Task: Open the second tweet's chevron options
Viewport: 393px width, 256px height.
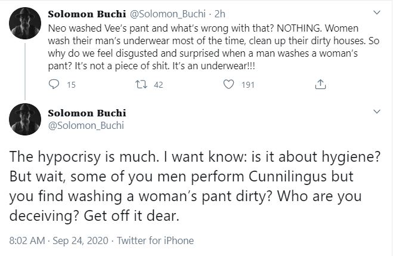Action: click(x=377, y=112)
